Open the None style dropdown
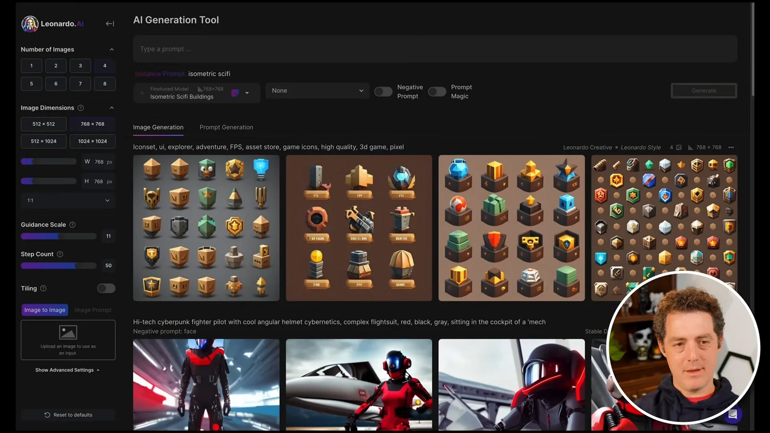Screen dimensions: 770x433 [318, 90]
